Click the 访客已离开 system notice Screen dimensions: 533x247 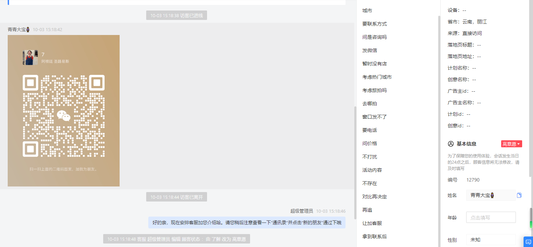coord(177,197)
